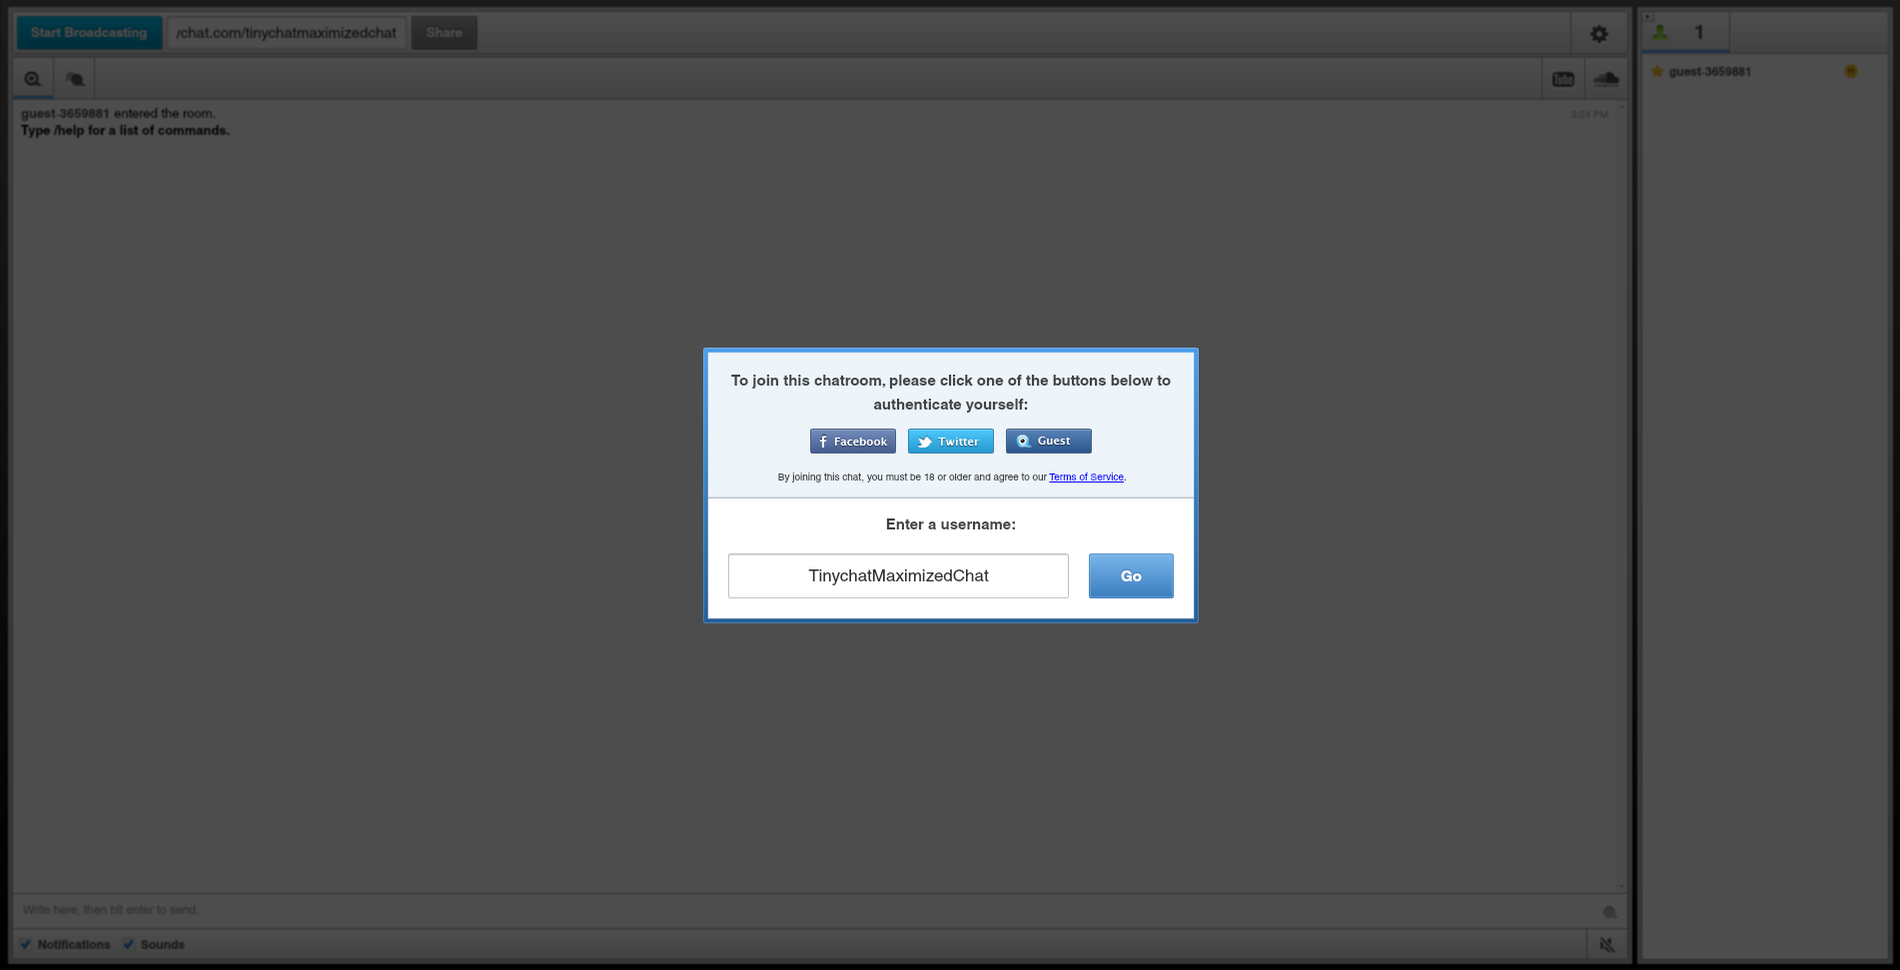The image size is (1900, 970).
Task: Focus the chat message input box
Action: coord(804,910)
